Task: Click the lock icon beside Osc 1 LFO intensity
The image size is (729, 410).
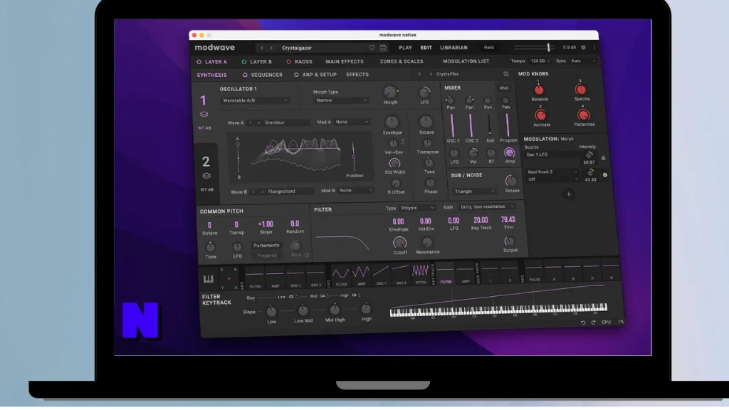Action: click(604, 158)
